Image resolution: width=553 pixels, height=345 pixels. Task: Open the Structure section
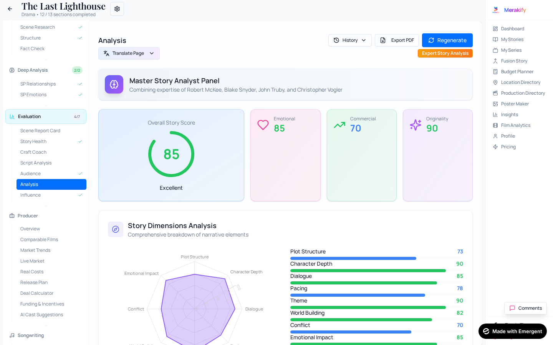tap(51, 38)
